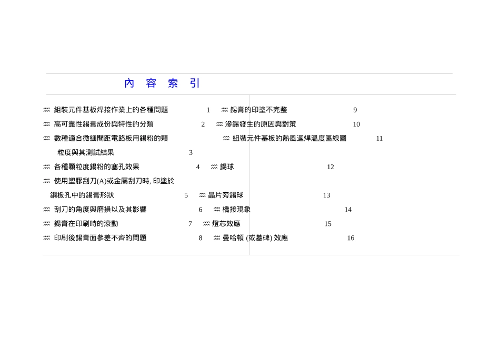The width and height of the screenshot is (500, 353).
Task: Click wave bullet before 高可靠性錫膏成份與特性的分類
Action: (x=46, y=124)
